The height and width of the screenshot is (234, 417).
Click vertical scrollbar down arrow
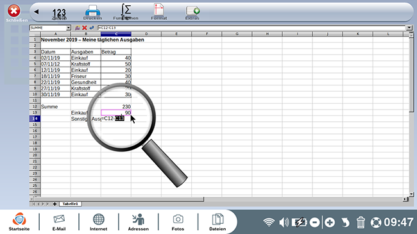coord(411,194)
